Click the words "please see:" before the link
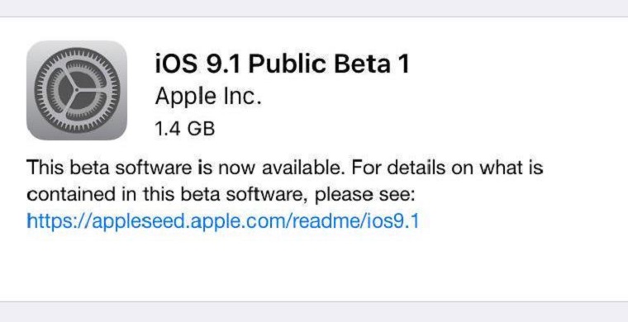 coord(367,196)
